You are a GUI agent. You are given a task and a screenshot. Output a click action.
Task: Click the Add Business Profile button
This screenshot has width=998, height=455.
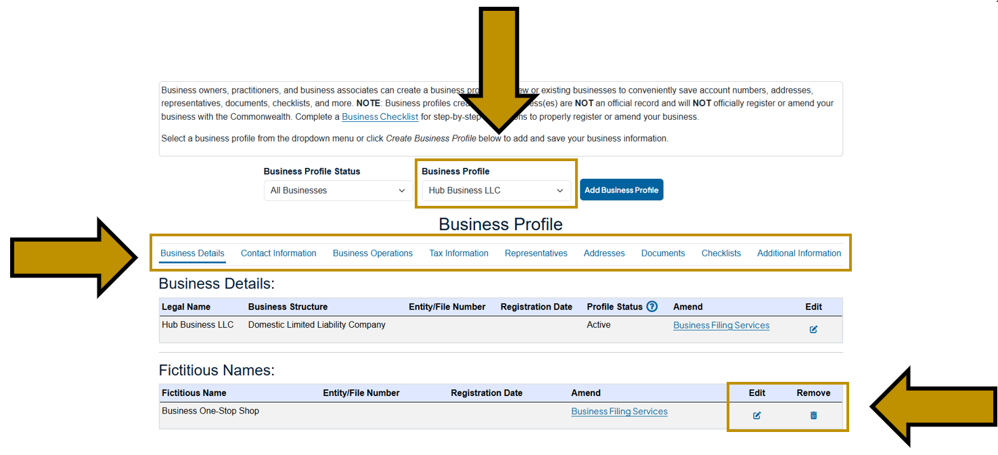point(621,190)
